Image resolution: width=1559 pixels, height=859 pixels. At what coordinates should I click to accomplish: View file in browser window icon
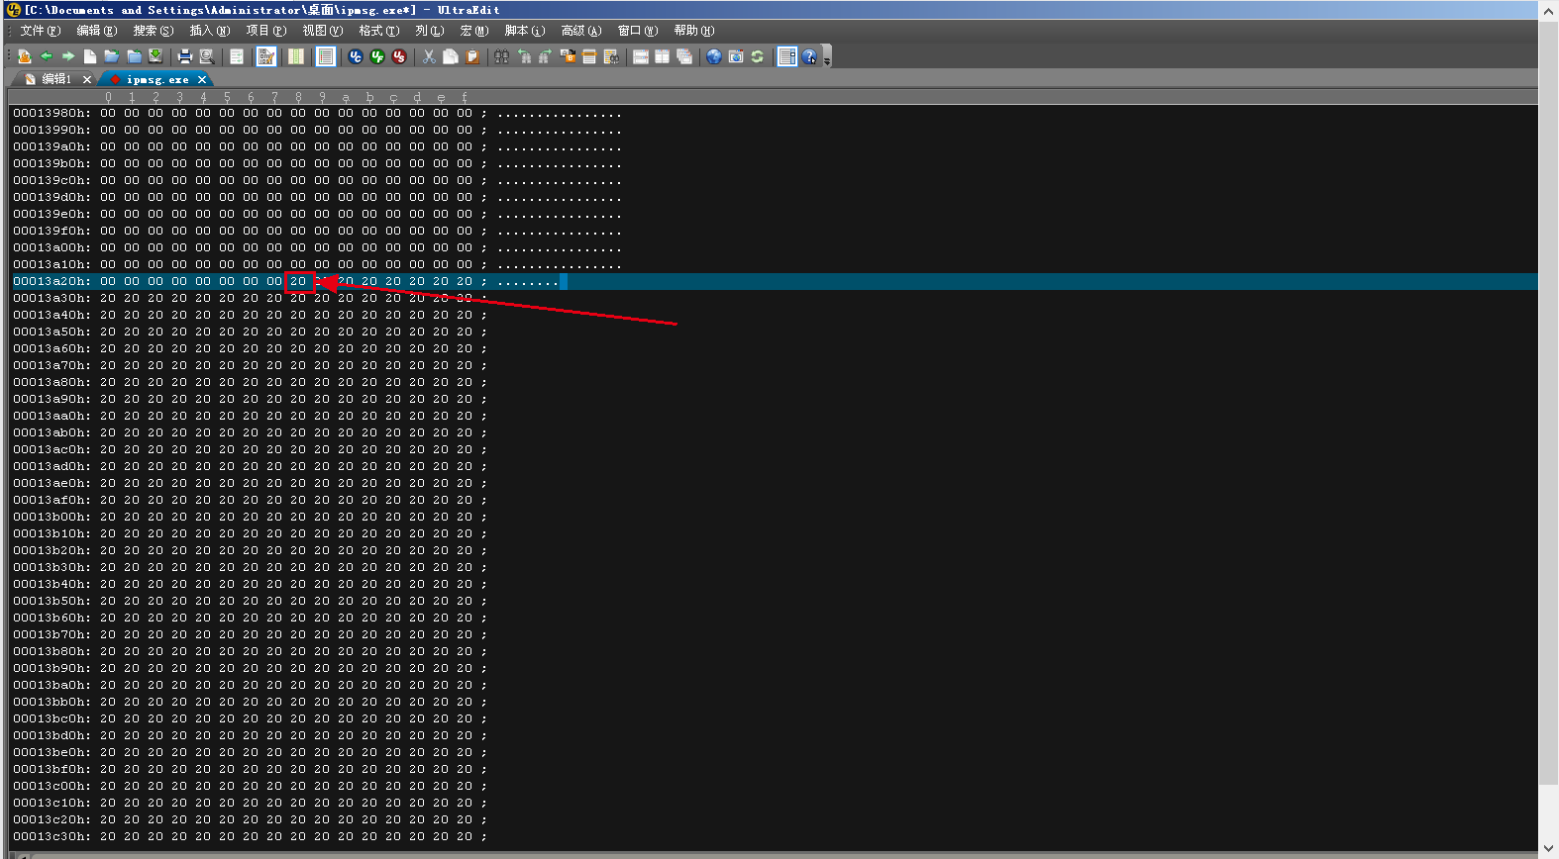tap(735, 56)
